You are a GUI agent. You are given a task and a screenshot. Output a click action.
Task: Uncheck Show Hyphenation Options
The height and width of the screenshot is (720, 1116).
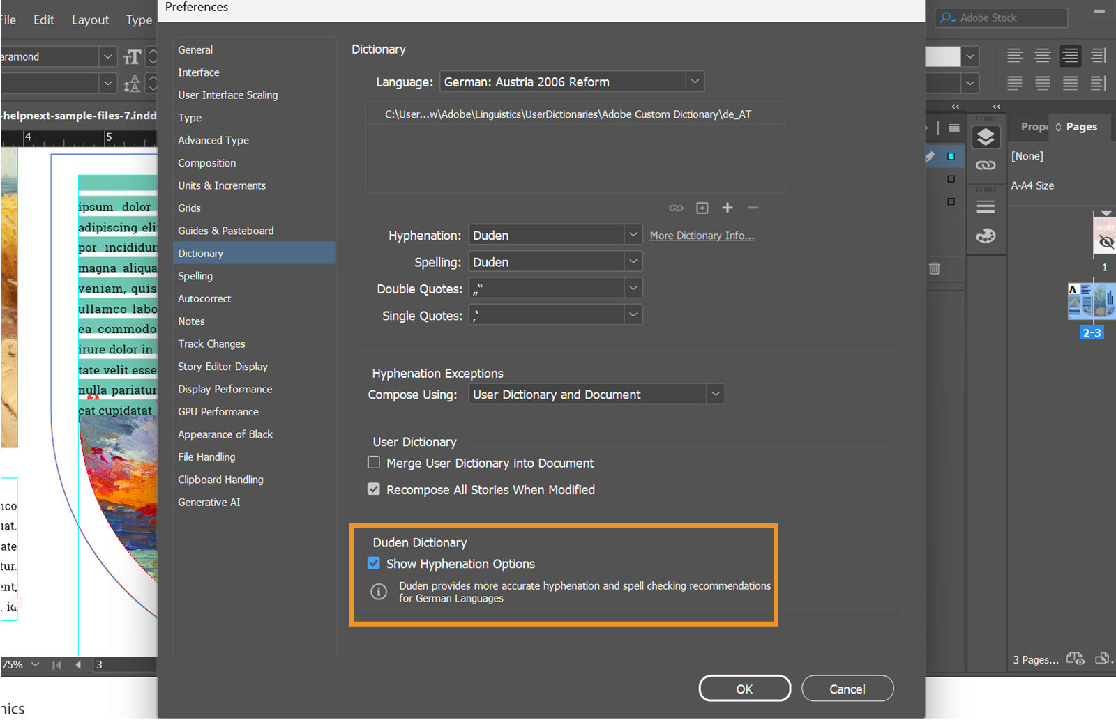(374, 563)
